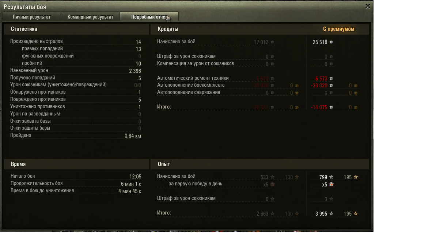The height and width of the screenshot is (236, 421).
Task: Click gold coin icon in premium Итого credits row
Action: 356,107
